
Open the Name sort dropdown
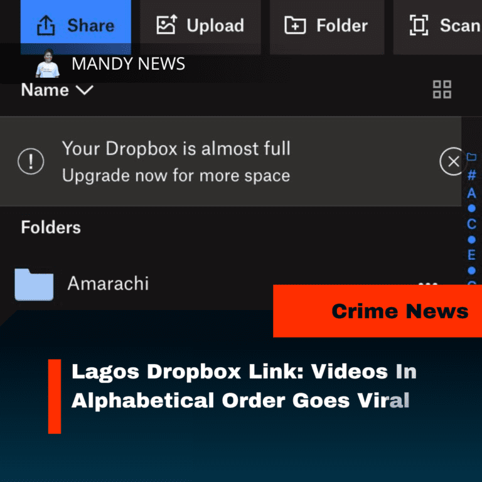pyautogui.click(x=57, y=90)
